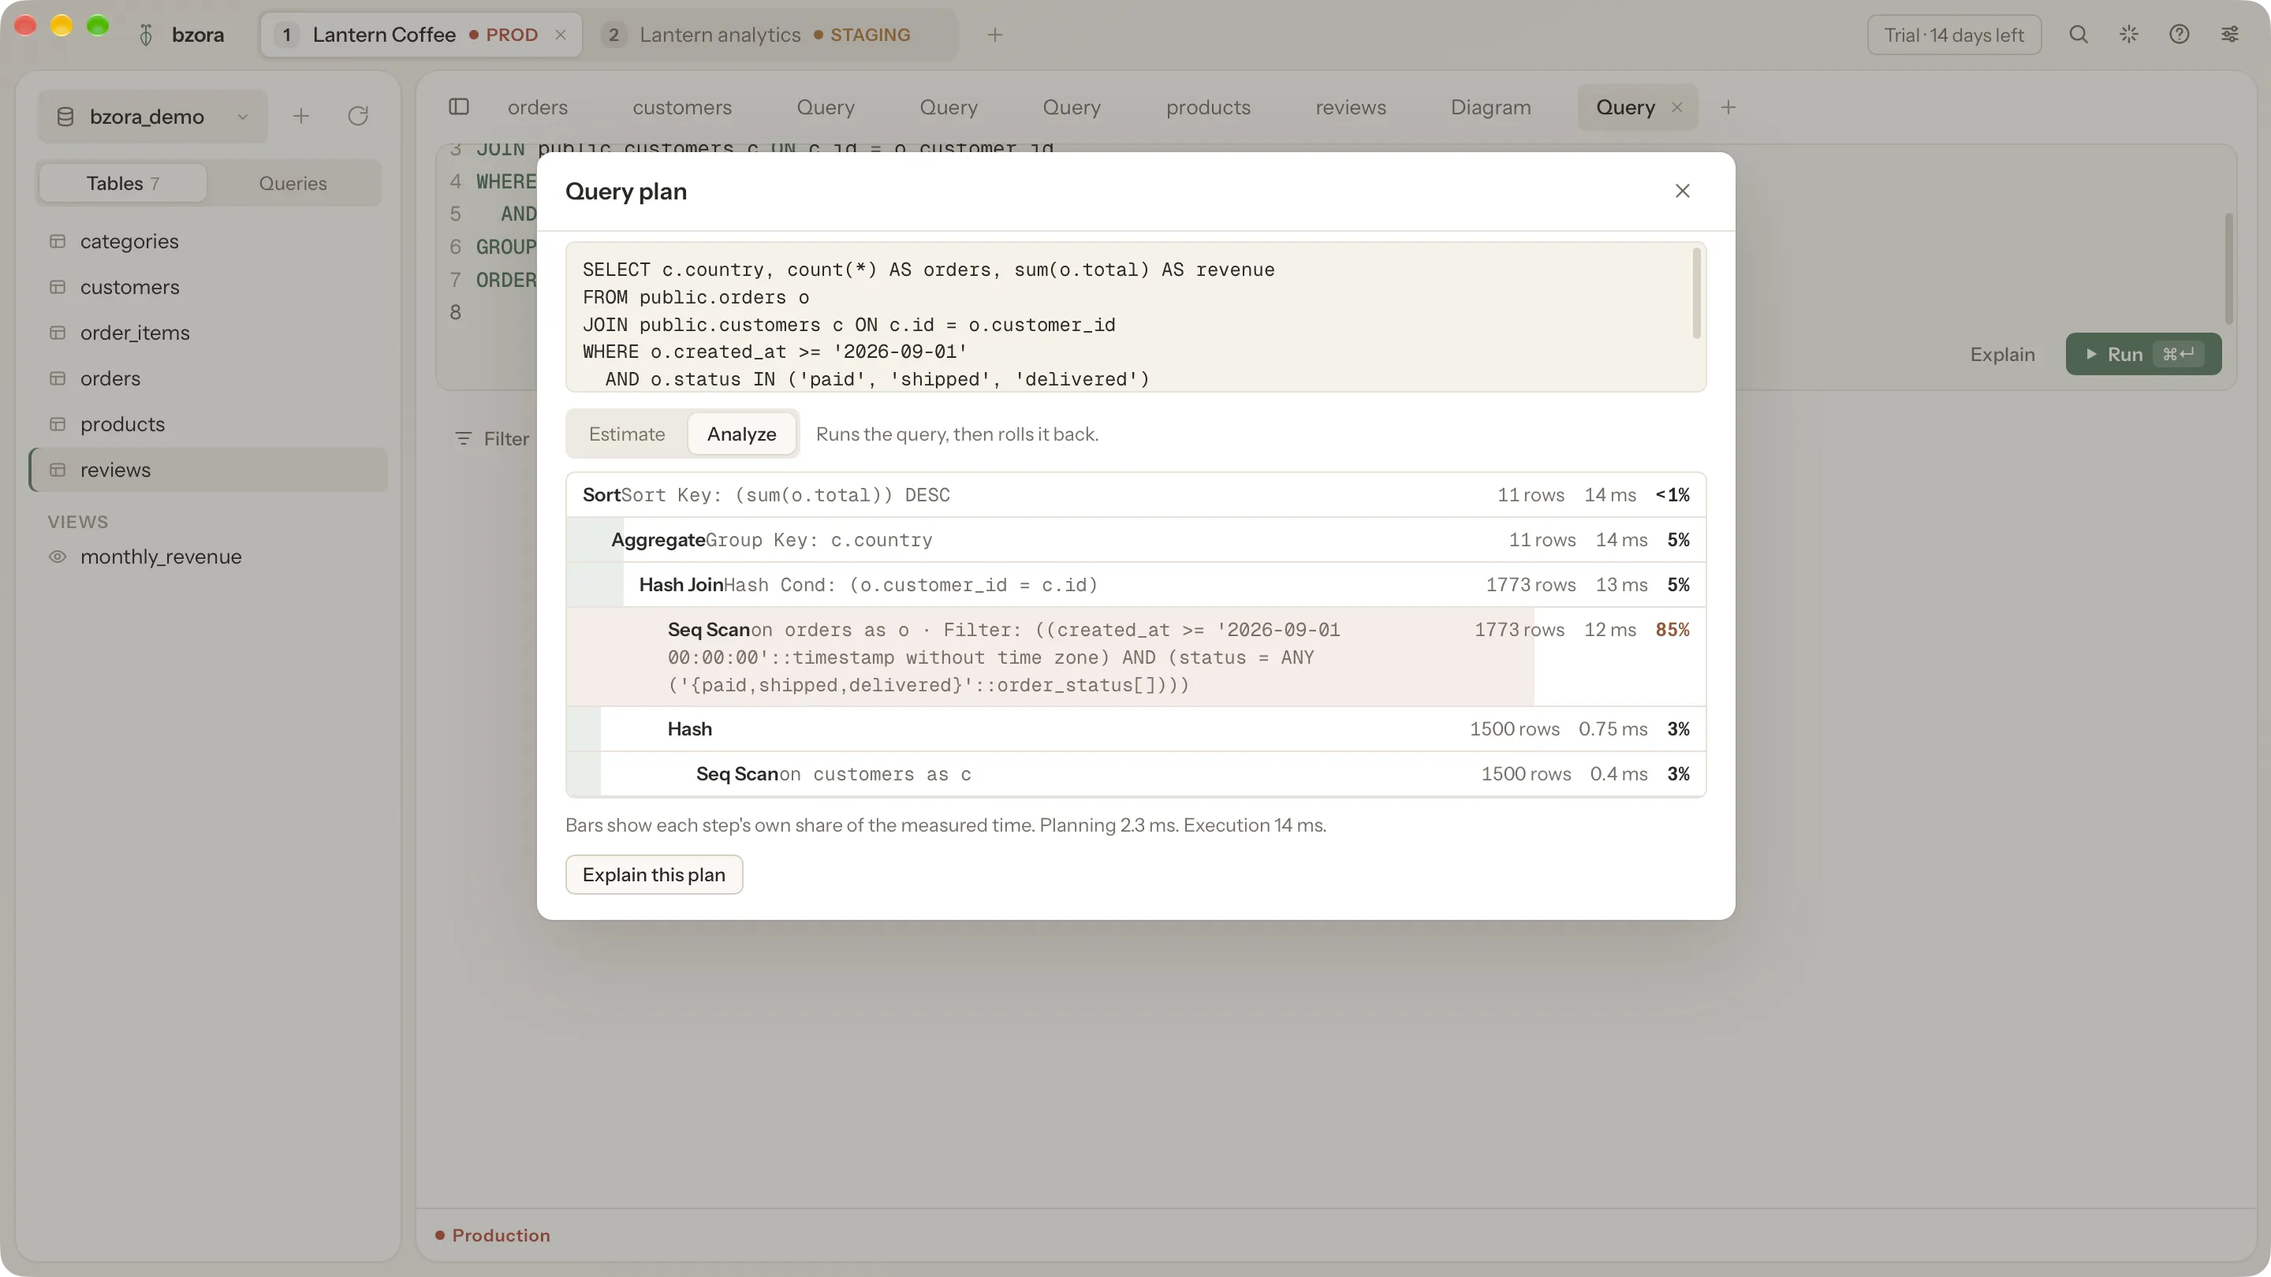Open the customers table in sidebar
Viewport: 2271px width, 1277px height.
[209, 287]
